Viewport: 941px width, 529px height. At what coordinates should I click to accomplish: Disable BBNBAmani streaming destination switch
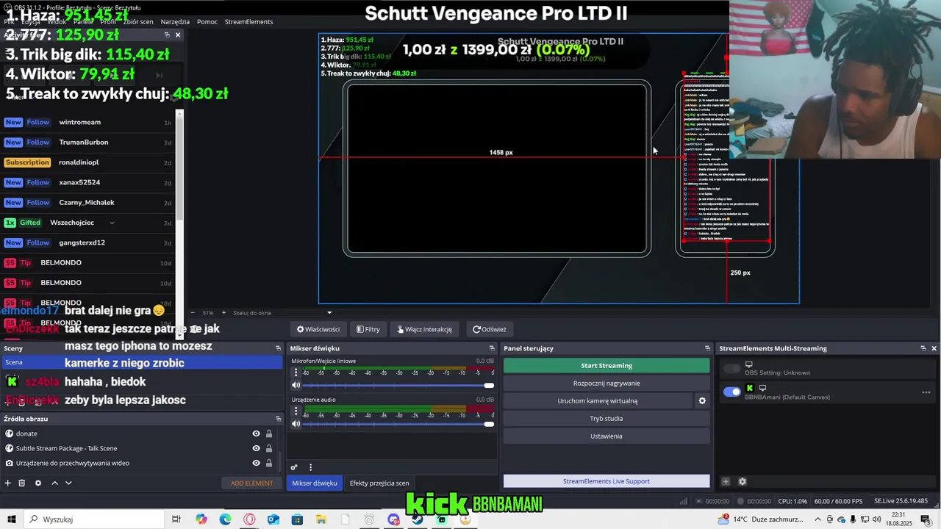[x=732, y=392]
